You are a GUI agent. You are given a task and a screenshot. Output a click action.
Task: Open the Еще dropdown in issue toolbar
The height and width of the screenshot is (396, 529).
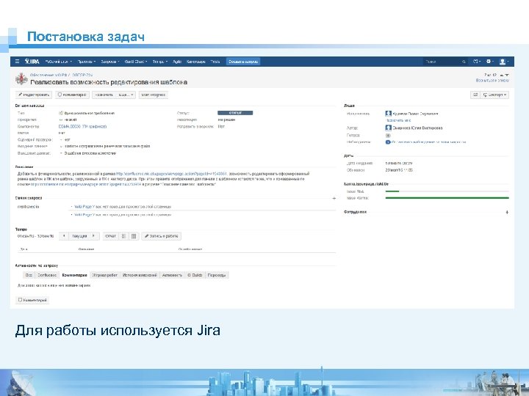(126, 95)
